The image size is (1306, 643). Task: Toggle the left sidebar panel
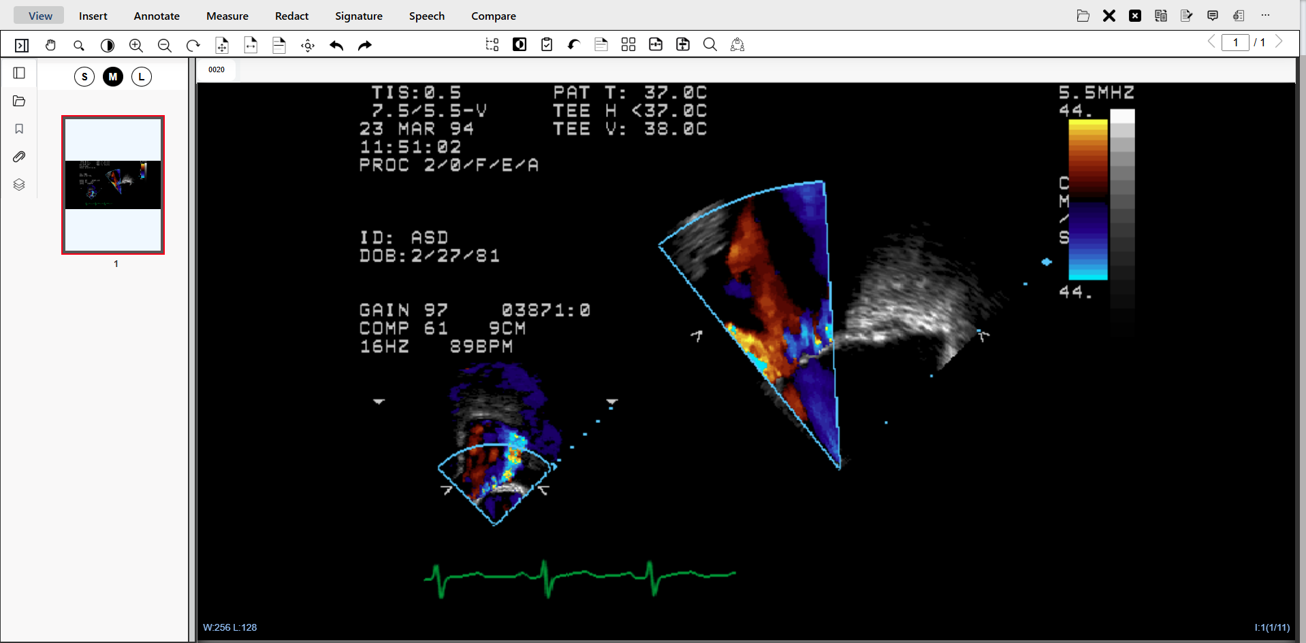pos(19,73)
